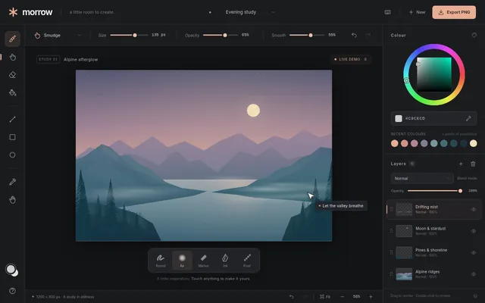Click undo arrow in brush options bar
The height and width of the screenshot is (303, 485).
354,36
